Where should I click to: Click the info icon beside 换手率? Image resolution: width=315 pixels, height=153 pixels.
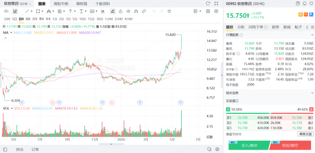click(238, 54)
